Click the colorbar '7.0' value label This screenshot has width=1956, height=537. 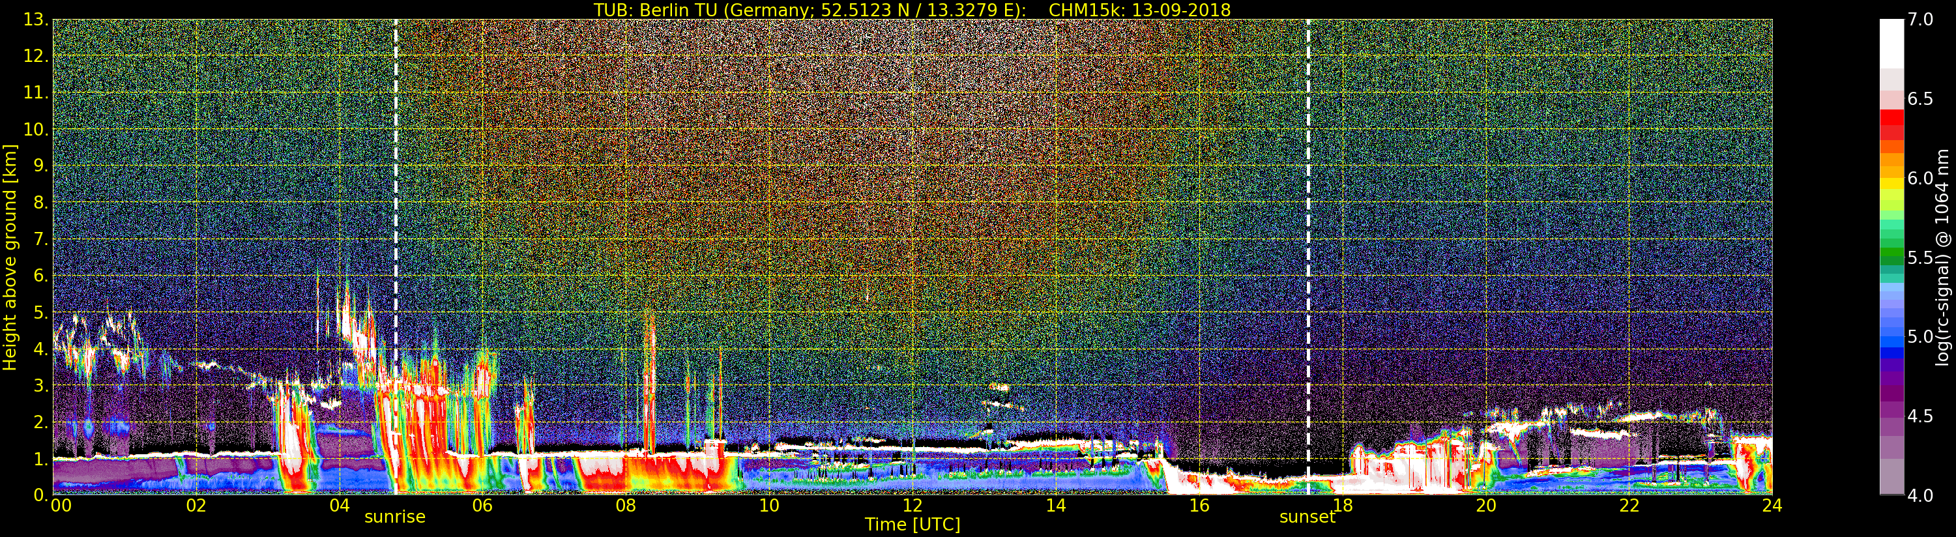(1920, 20)
